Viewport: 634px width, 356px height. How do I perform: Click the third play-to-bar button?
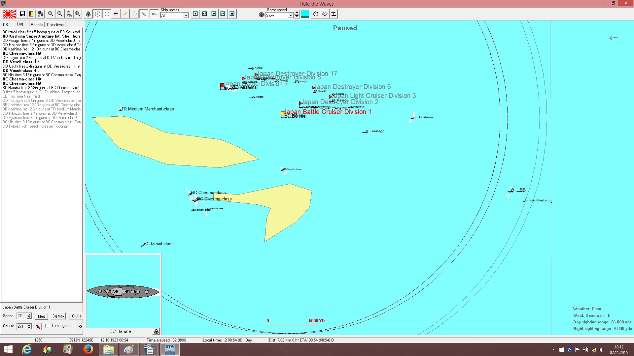pos(214,14)
